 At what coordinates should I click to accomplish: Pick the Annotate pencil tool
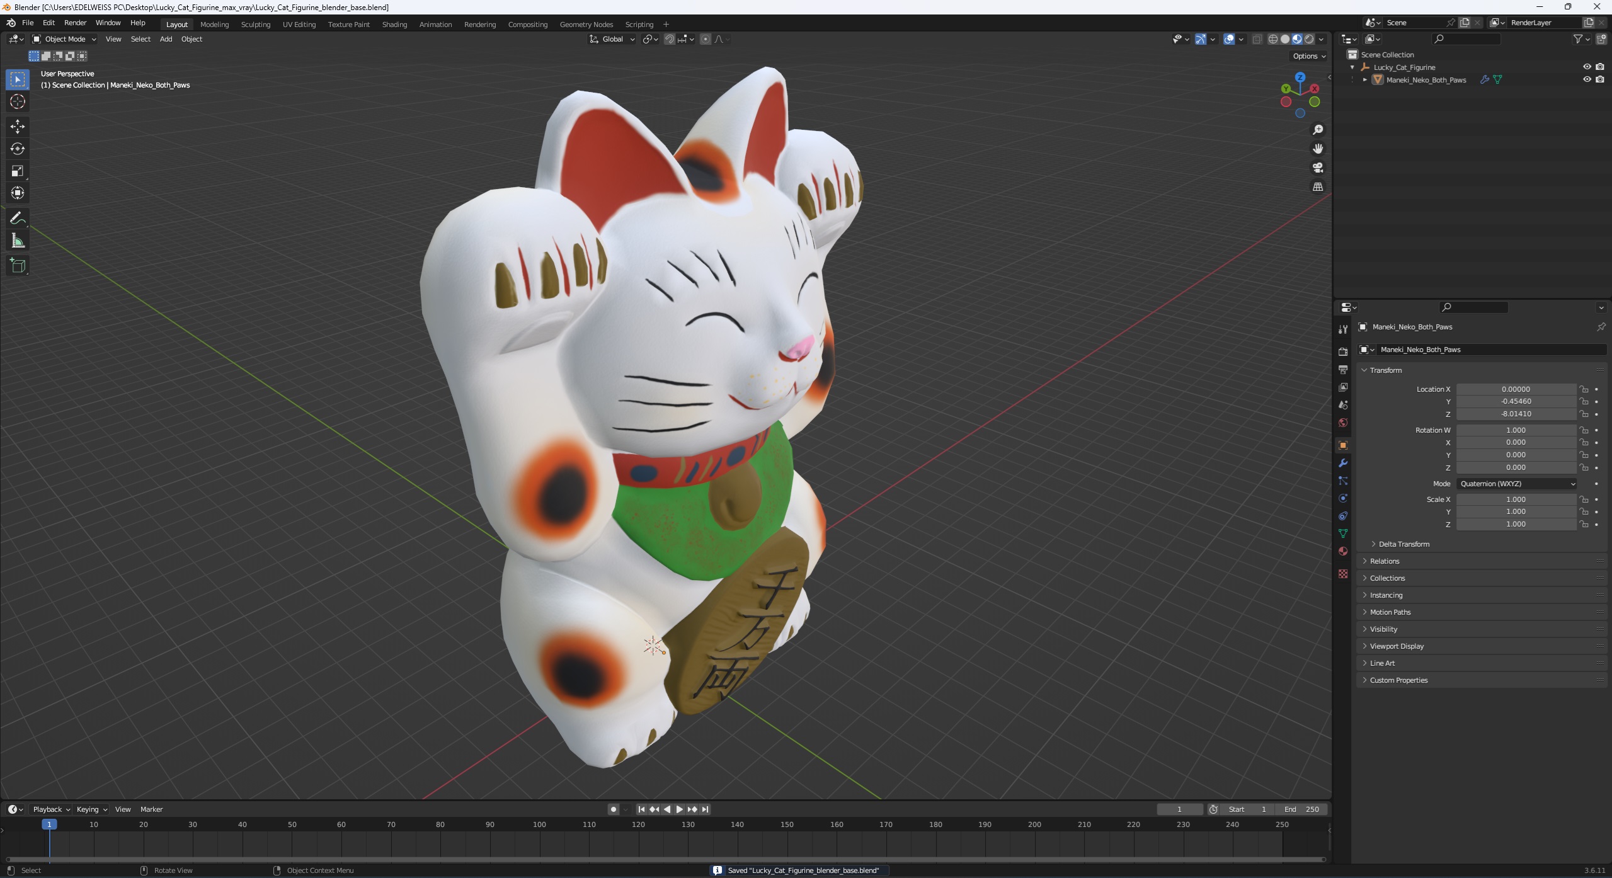click(18, 219)
